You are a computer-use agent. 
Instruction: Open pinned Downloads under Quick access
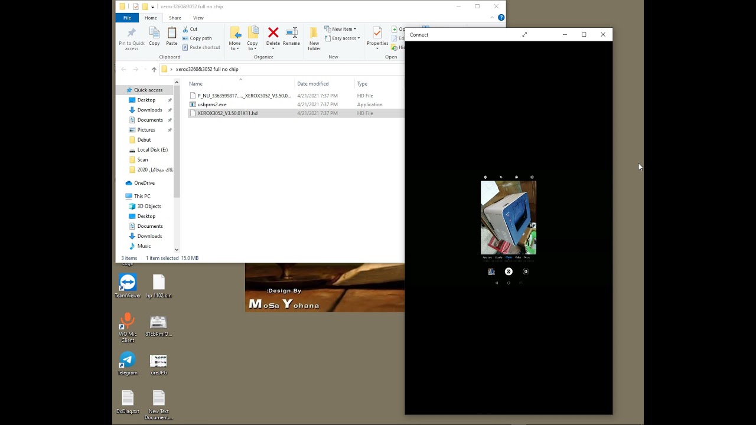(x=149, y=110)
